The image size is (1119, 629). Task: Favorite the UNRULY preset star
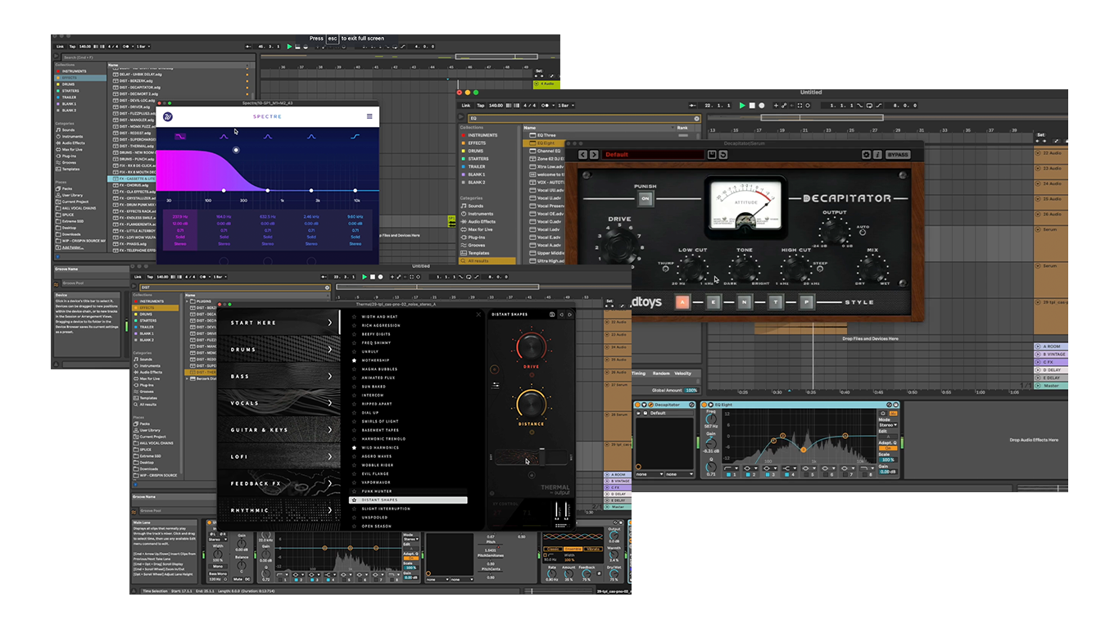354,351
